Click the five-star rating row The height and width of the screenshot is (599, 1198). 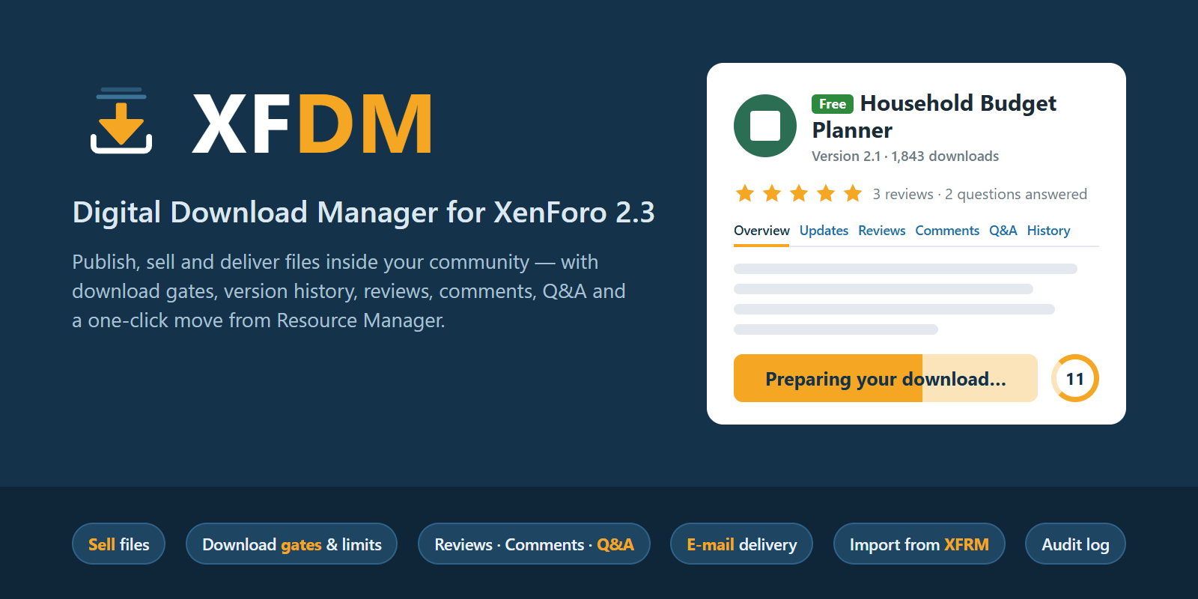(798, 194)
